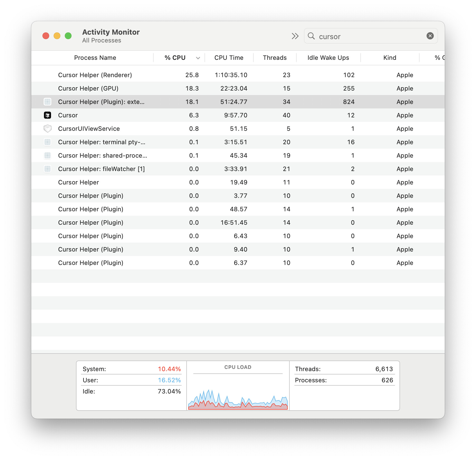Click the CursorUIViewService shield icon
Viewport: 476px width, 460px height.
pyautogui.click(x=47, y=129)
